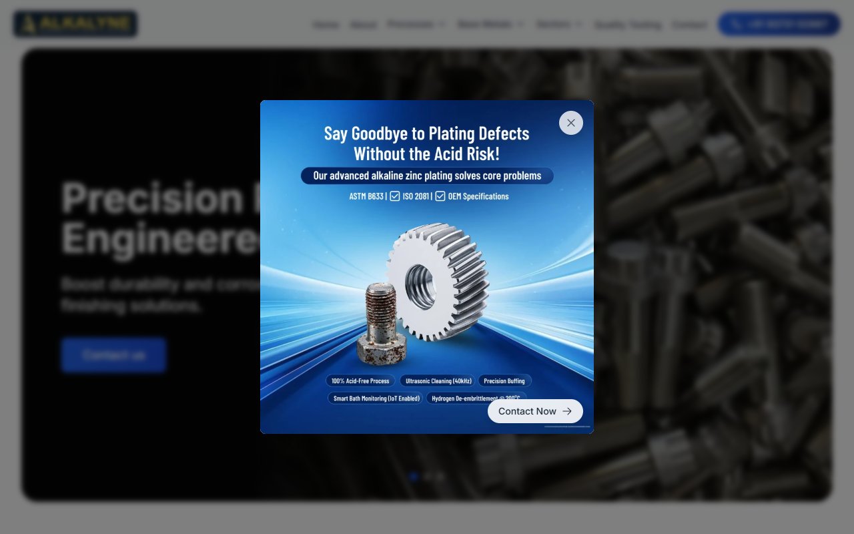
Task: Click the "Say Goodbye to Plating Defects" headline
Action: (x=427, y=133)
